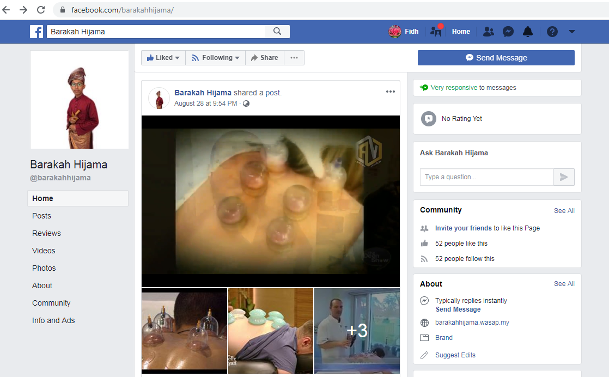Open Community in page sidebar
The height and width of the screenshot is (377, 609).
pyautogui.click(x=51, y=303)
